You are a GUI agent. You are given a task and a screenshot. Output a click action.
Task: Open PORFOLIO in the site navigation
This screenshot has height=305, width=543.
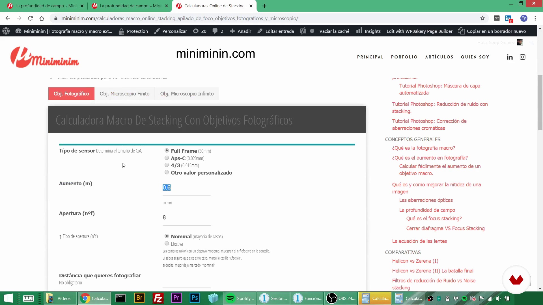tap(404, 57)
